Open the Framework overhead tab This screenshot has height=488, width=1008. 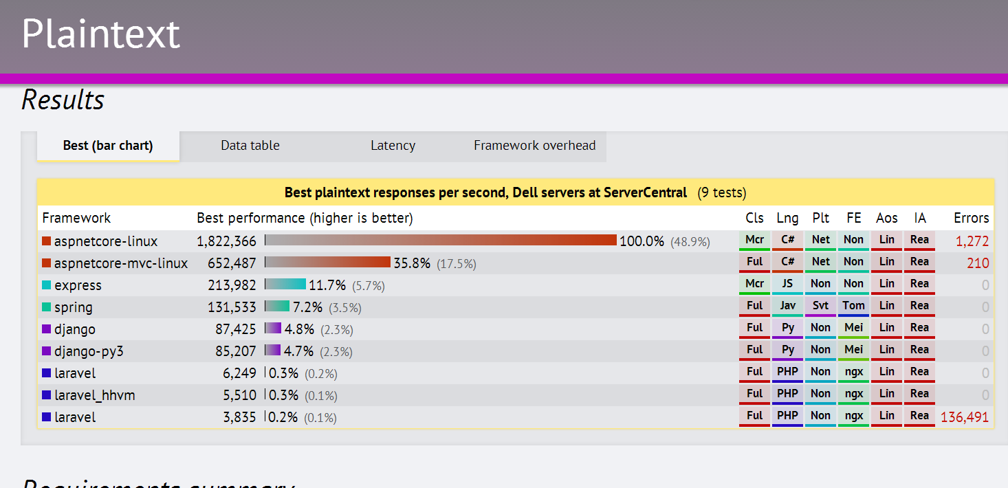click(x=535, y=146)
